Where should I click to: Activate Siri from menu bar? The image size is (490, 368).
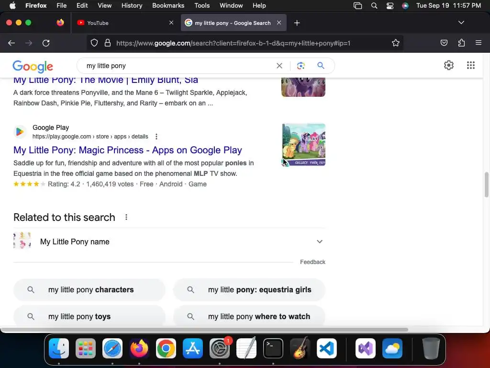tap(405, 6)
